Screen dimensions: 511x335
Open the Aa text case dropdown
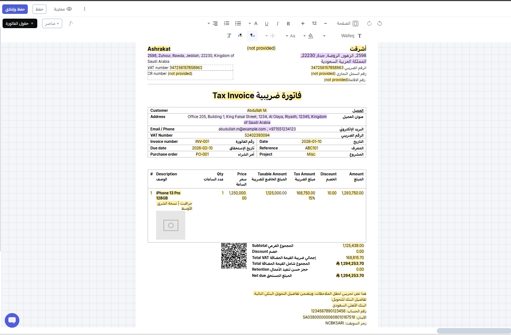coord(290,36)
